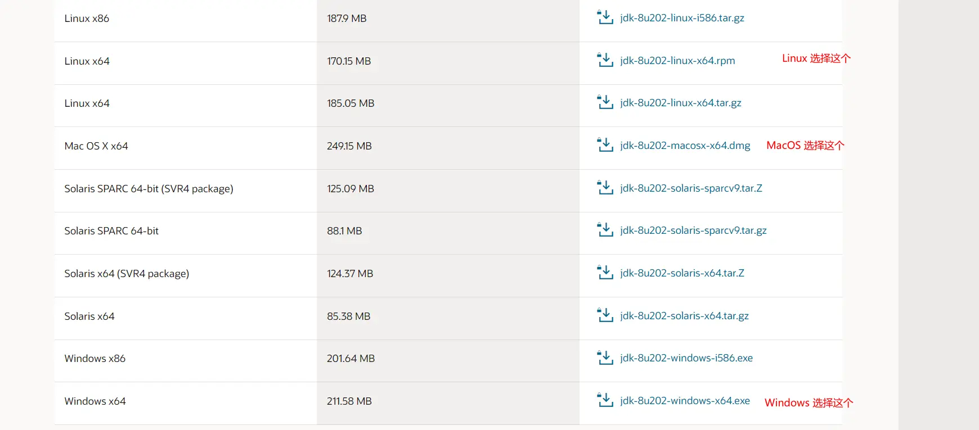Click download icon beside jdk-8u202-linux-x64.rpm
The image size is (979, 430).
(x=605, y=60)
